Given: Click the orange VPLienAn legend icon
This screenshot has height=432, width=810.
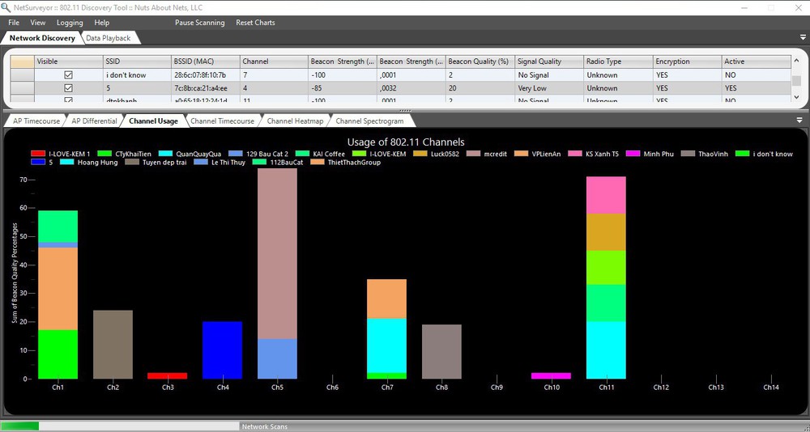Looking at the screenshot, I should (520, 154).
